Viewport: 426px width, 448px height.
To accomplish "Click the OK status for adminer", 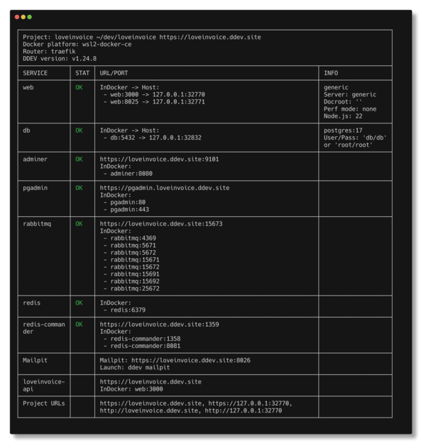I will 79,159.
